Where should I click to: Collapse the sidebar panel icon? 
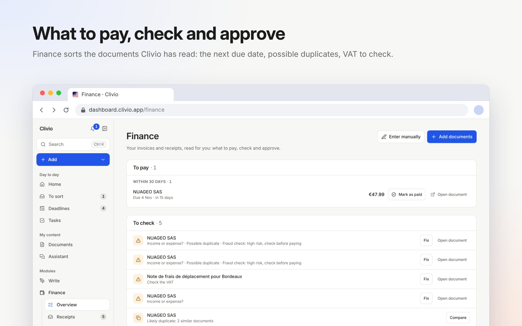(x=105, y=128)
